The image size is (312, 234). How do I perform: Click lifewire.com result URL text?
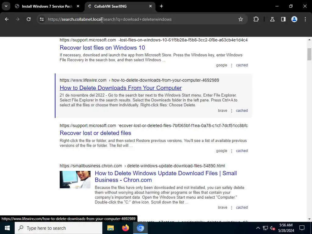pos(139,80)
